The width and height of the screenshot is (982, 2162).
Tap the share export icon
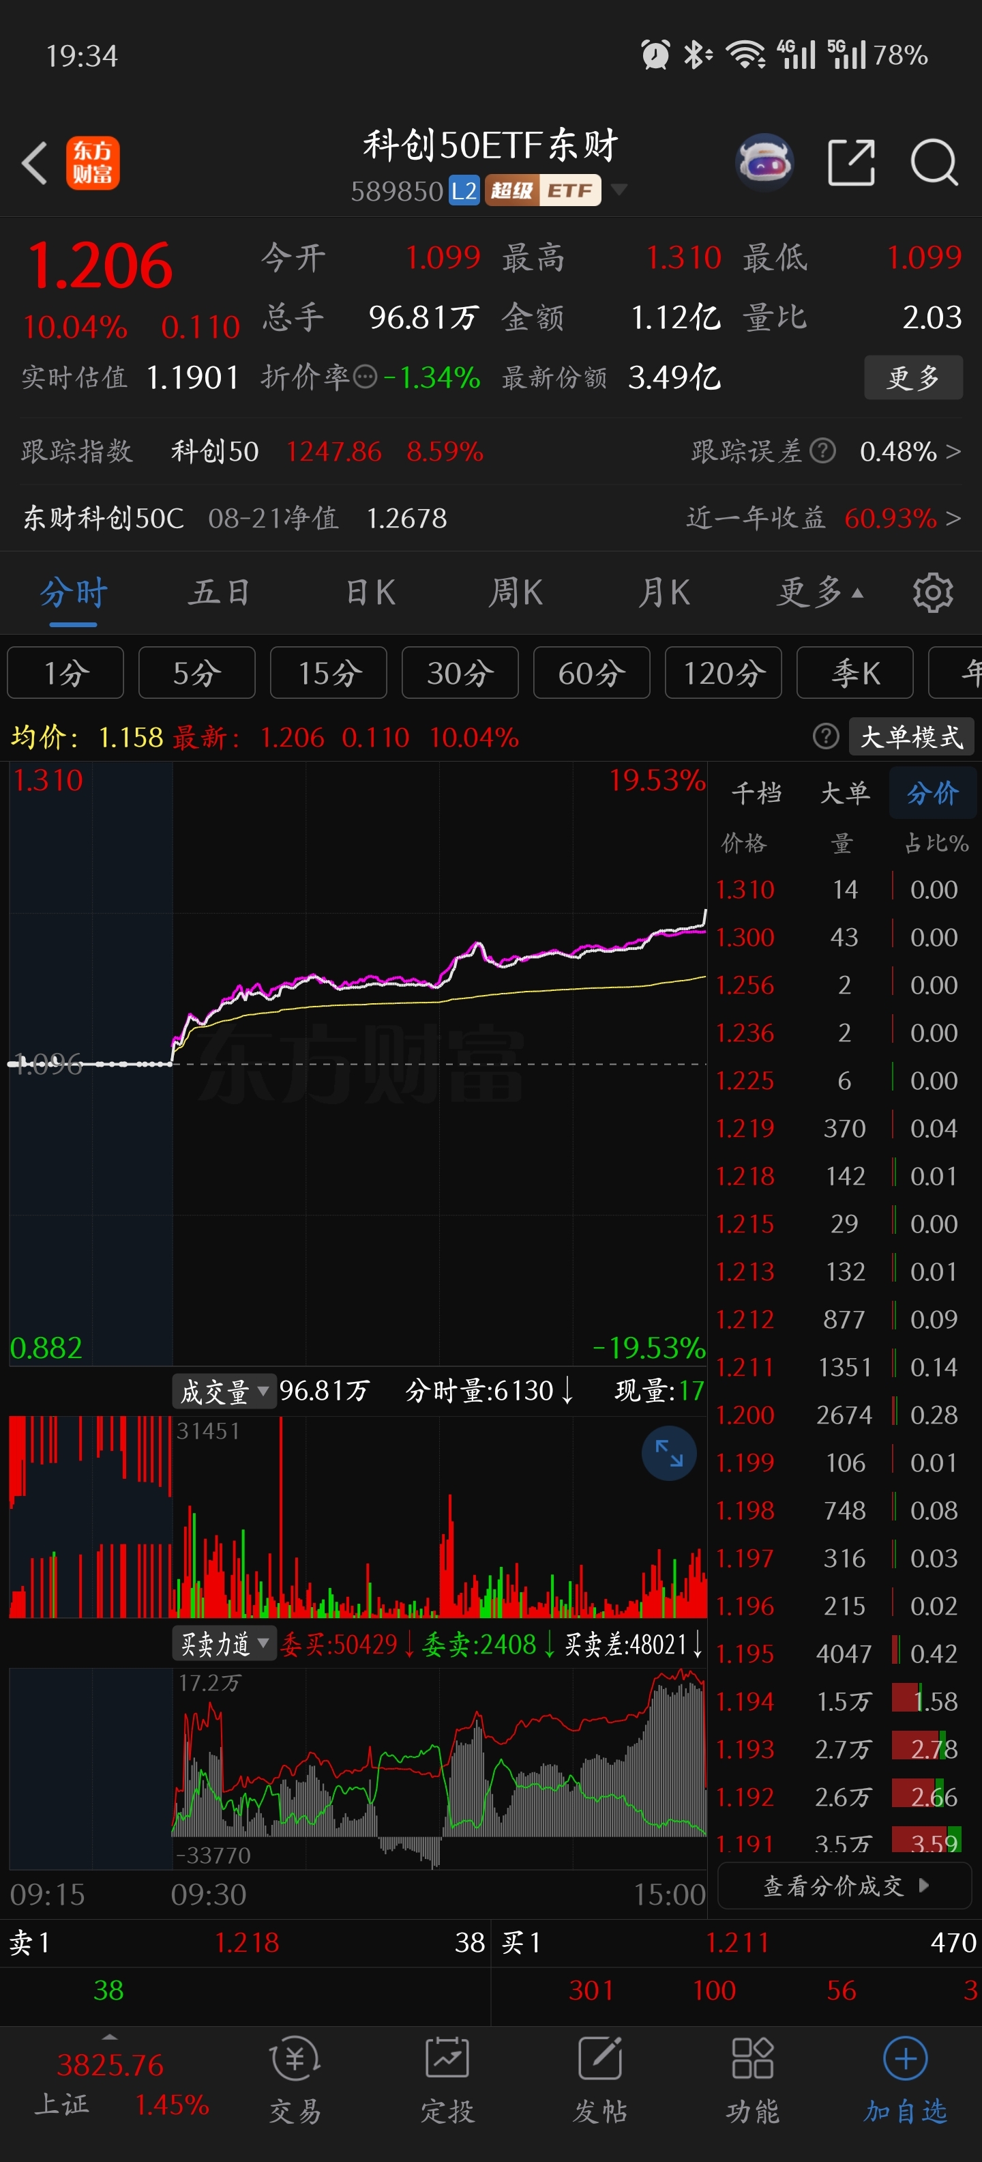click(x=851, y=163)
